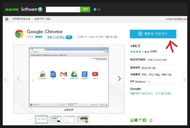The height and width of the screenshot is (128, 190).
Task: Go to 브라우저, RSS breadcrumb category
Action: click(x=43, y=19)
